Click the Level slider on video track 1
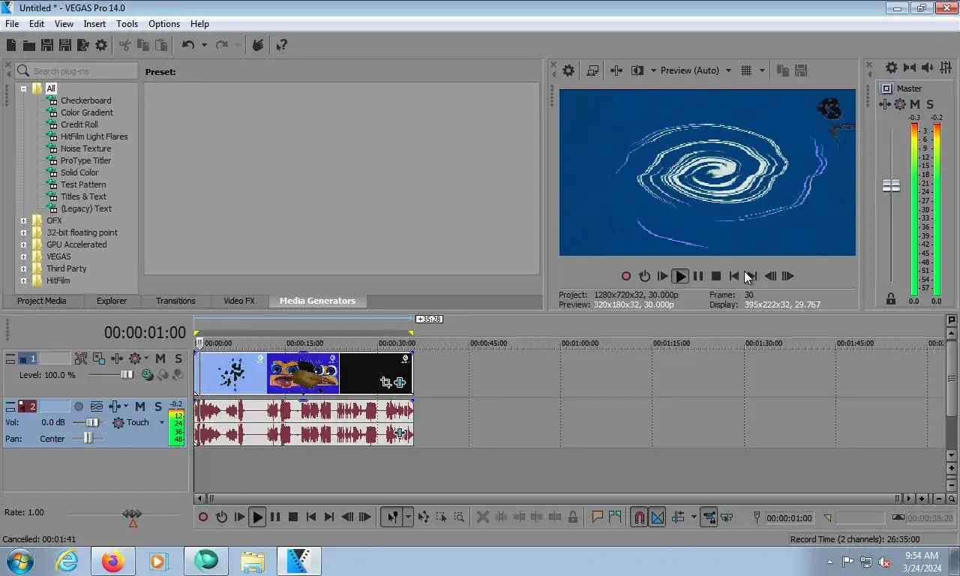Viewport: 960px width, 576px height. [x=127, y=375]
